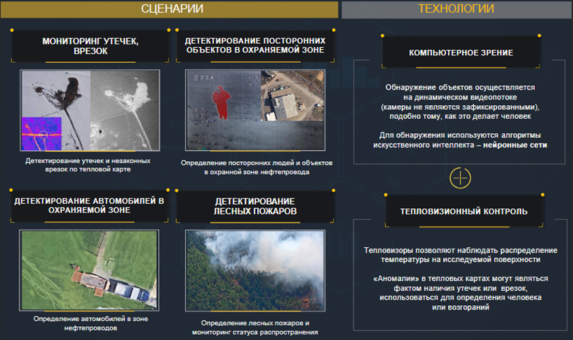
Task: Click the «Аномалии» paragraph in thermal section
Action: point(462,294)
